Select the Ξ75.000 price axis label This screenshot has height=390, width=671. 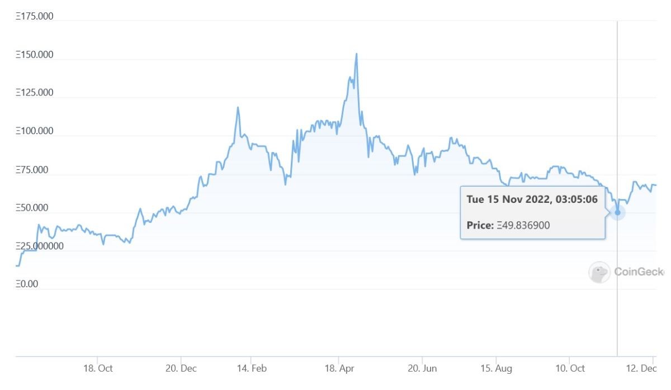(32, 170)
